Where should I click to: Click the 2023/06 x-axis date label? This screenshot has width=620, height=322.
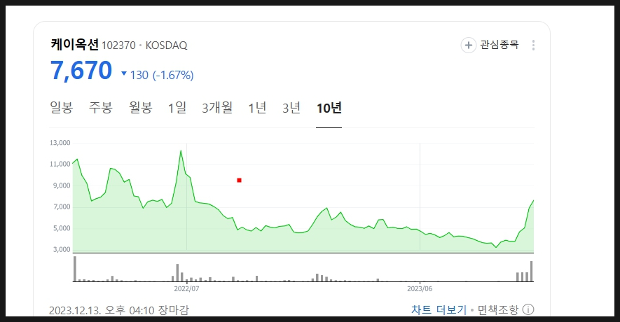420,289
